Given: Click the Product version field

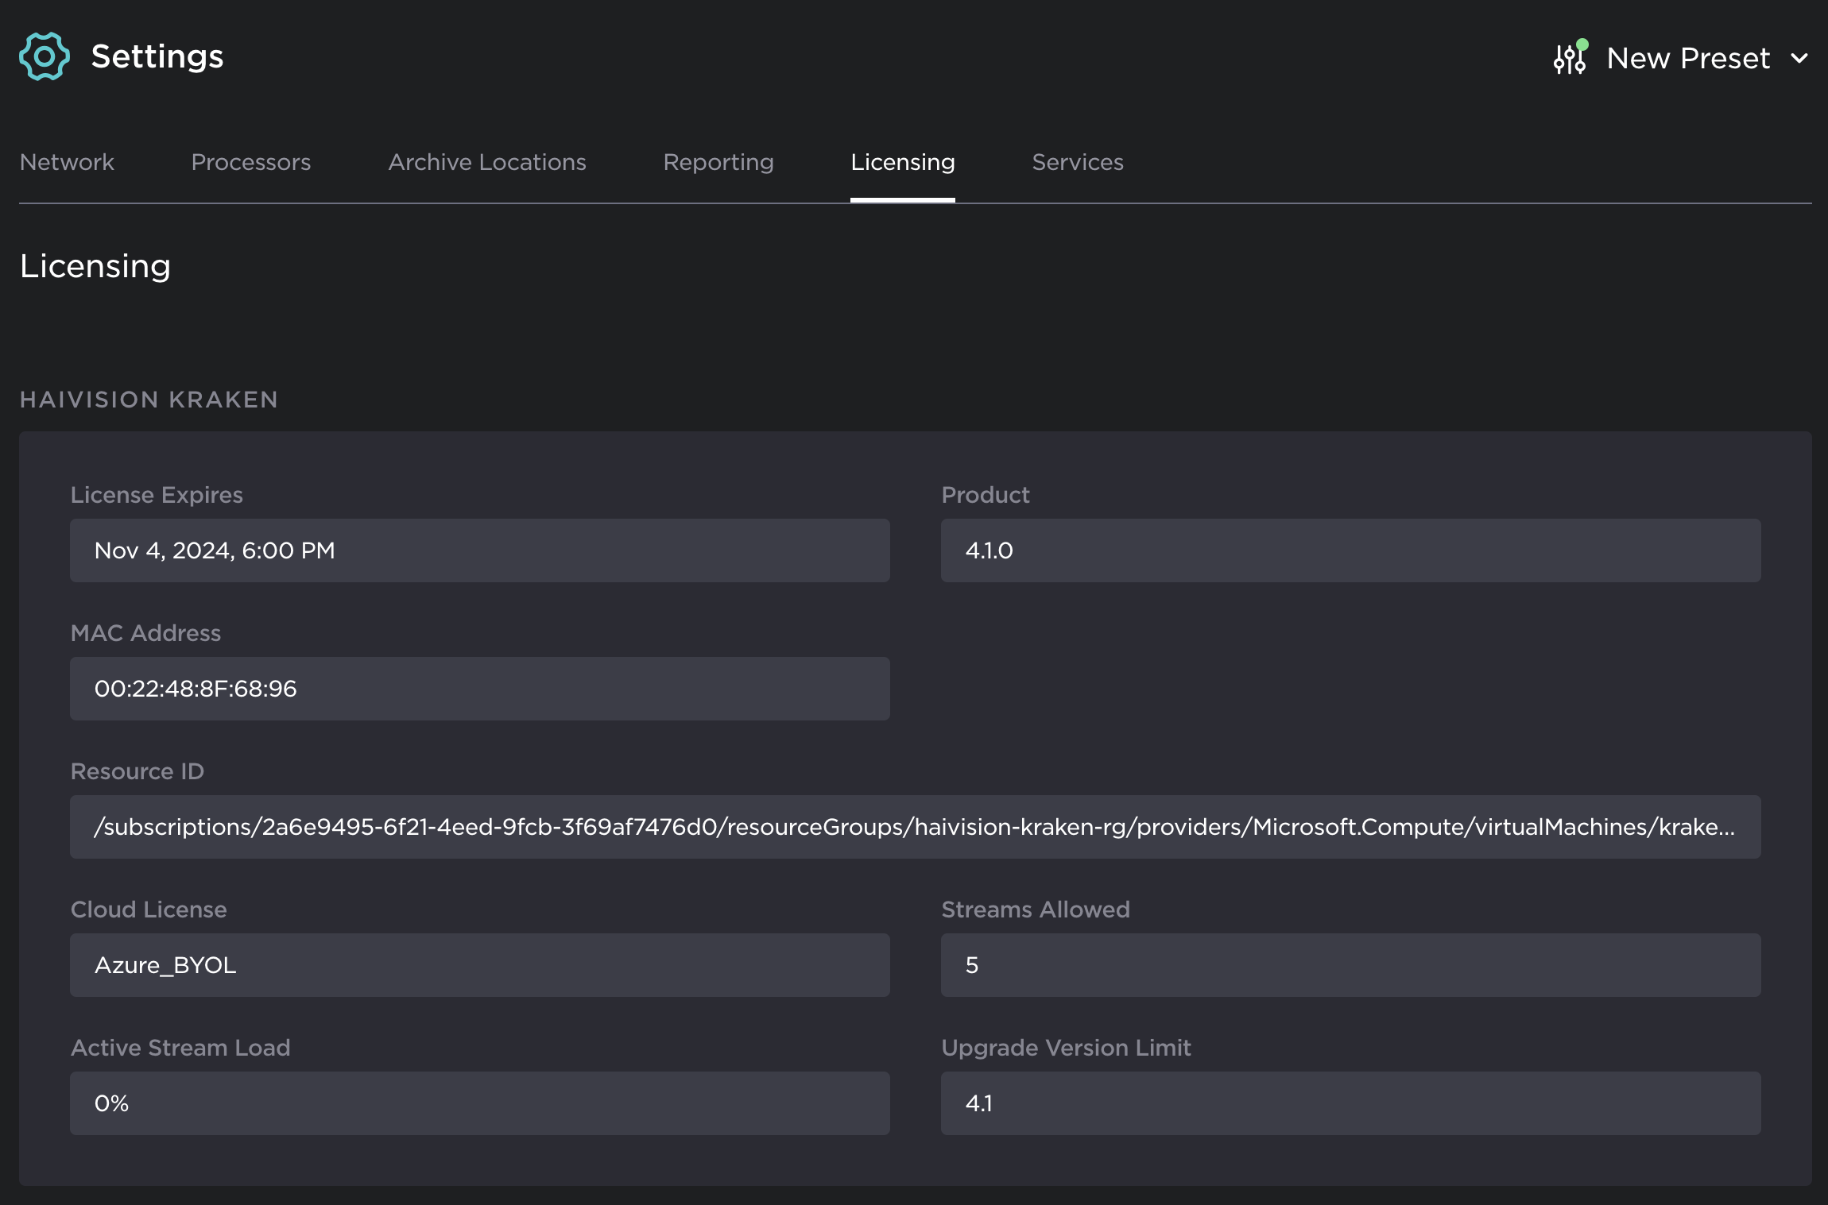Looking at the screenshot, I should tap(1350, 550).
